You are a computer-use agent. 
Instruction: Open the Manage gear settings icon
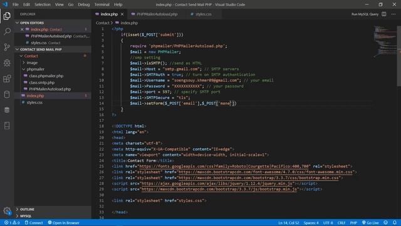point(7,211)
